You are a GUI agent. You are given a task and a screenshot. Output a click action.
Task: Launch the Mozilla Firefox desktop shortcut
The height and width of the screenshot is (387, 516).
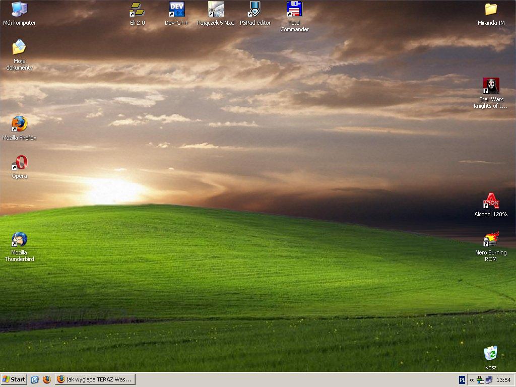pyautogui.click(x=20, y=128)
